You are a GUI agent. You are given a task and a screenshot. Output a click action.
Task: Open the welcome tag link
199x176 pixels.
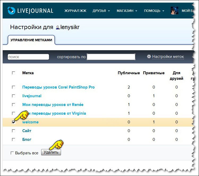tap(31, 122)
